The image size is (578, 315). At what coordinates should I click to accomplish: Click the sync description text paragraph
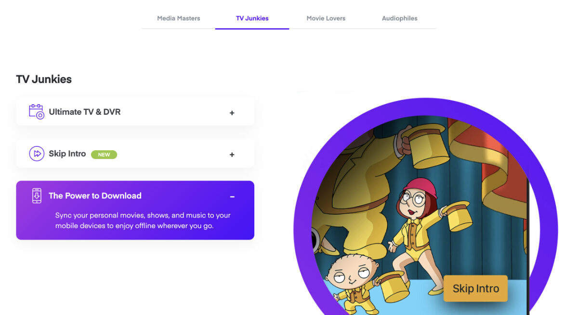pos(143,220)
